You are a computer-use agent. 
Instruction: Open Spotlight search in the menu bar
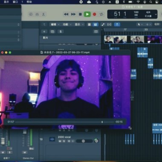(x=150, y=2)
